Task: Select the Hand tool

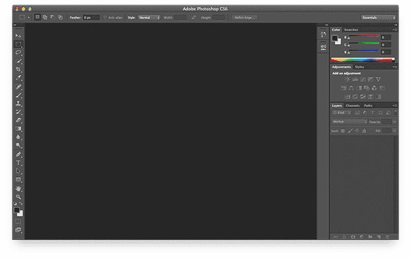Action: [18, 188]
